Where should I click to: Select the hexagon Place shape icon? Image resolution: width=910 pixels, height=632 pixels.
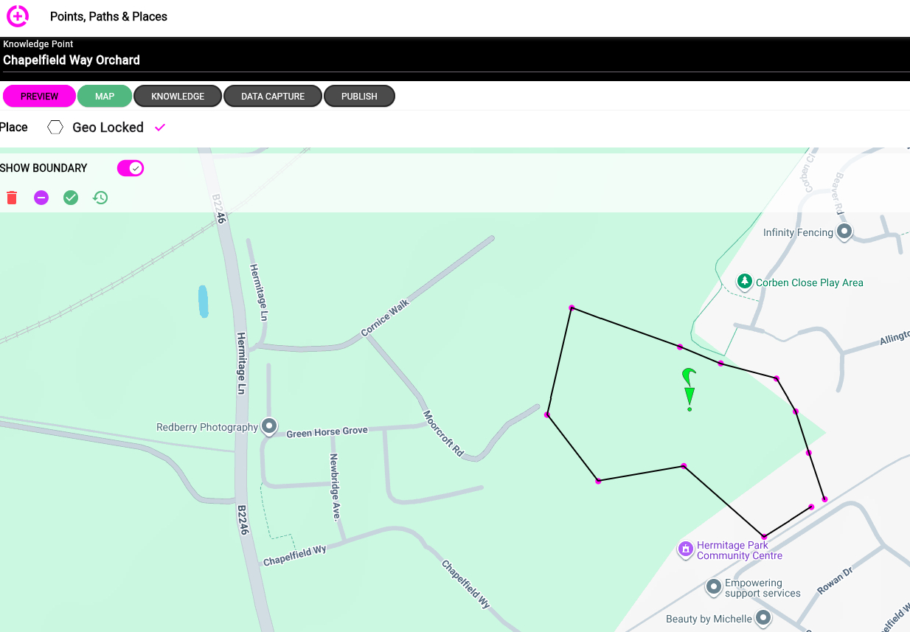coord(55,128)
